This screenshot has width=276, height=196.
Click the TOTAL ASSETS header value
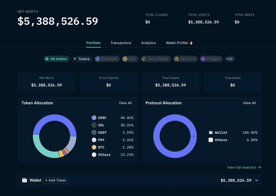point(204,22)
